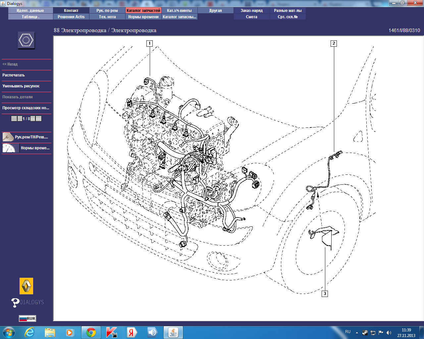
Task: Open the Смета tab
Action: (x=252, y=17)
